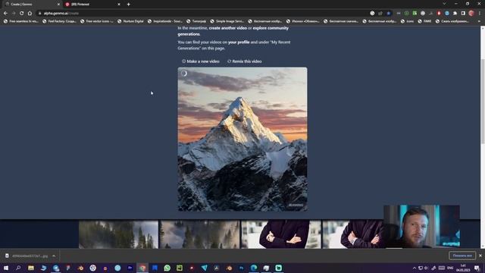The width and height of the screenshot is (485, 273).
Task: Open the Free vector icons bookmark
Action: point(97,21)
